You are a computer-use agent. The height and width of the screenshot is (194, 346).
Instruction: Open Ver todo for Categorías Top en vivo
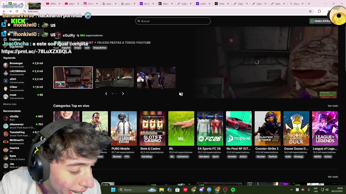(x=333, y=106)
